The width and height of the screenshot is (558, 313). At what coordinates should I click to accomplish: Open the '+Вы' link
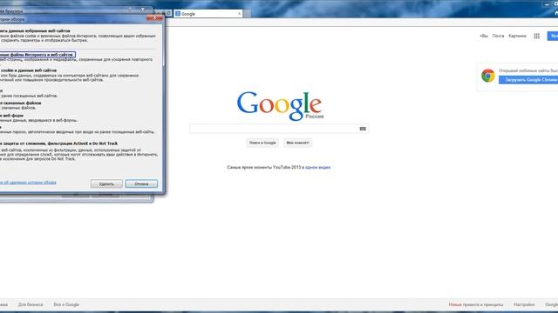[x=484, y=36]
